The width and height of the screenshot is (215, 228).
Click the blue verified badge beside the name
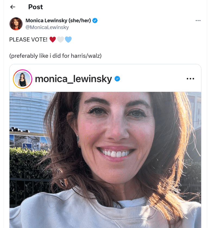(95, 21)
